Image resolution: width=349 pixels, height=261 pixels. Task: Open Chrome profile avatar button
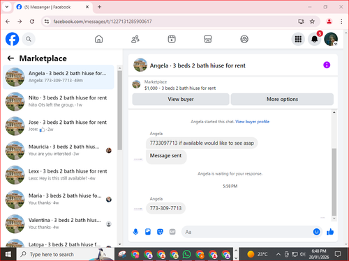point(329,22)
